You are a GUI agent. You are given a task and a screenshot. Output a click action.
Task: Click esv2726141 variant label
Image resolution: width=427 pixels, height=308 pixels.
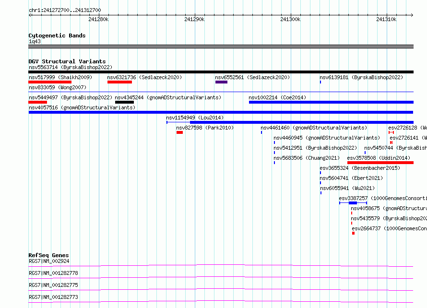point(408,138)
